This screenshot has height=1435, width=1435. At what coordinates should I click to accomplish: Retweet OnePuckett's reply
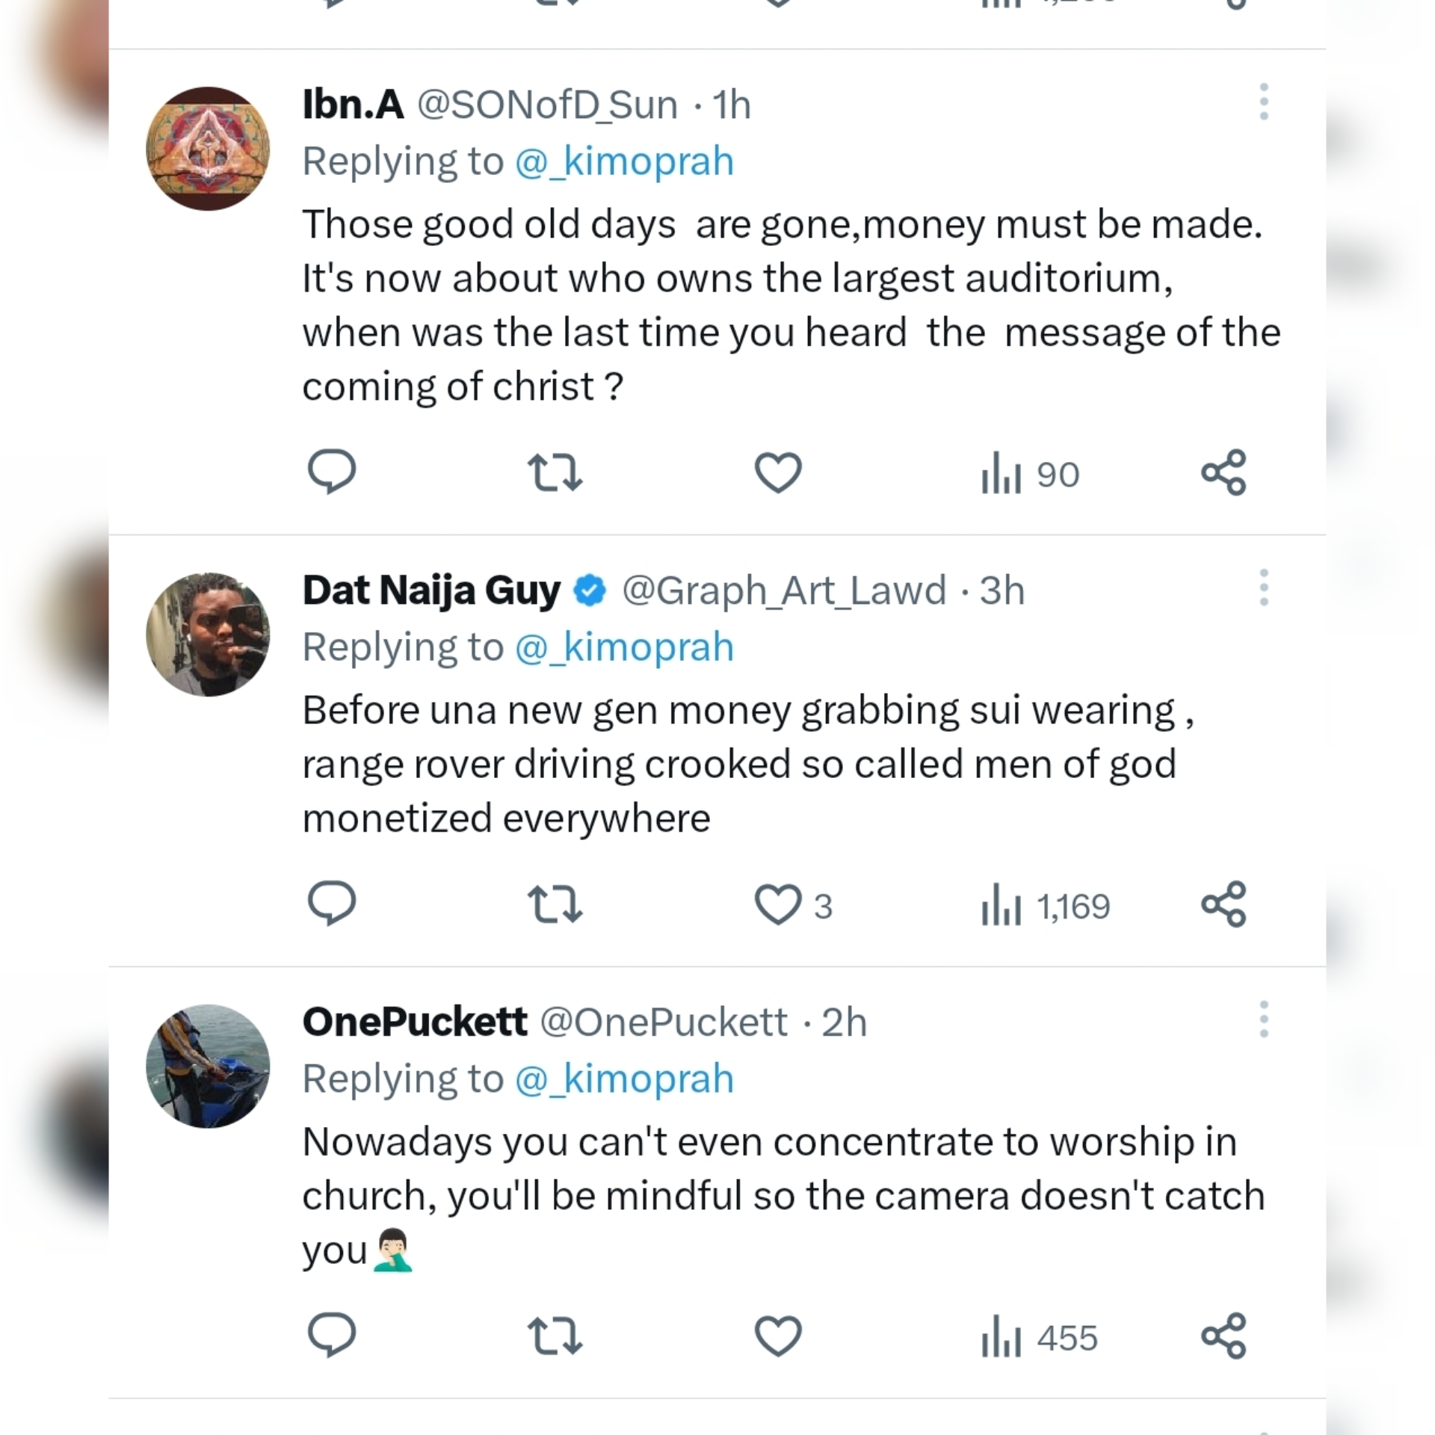tap(555, 1338)
